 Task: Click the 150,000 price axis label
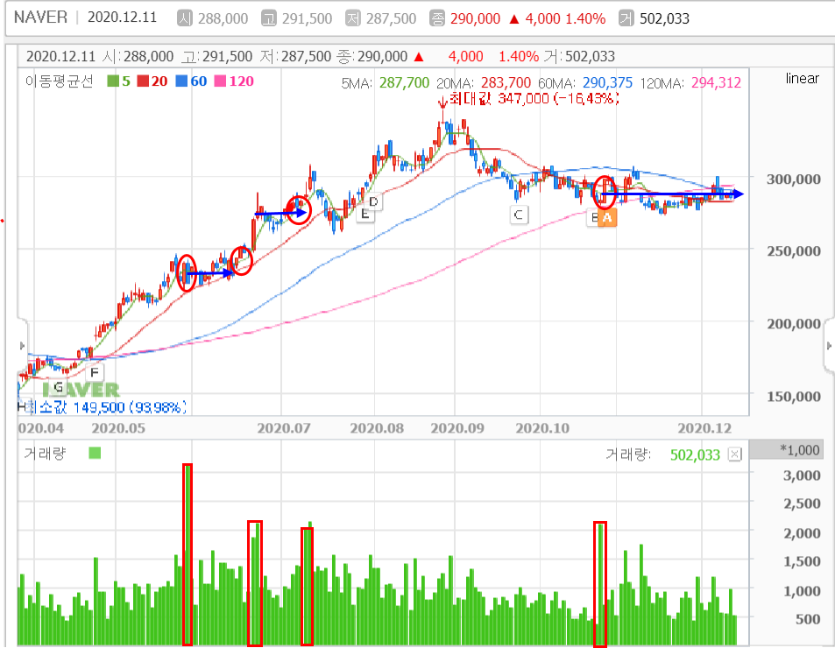tap(794, 397)
